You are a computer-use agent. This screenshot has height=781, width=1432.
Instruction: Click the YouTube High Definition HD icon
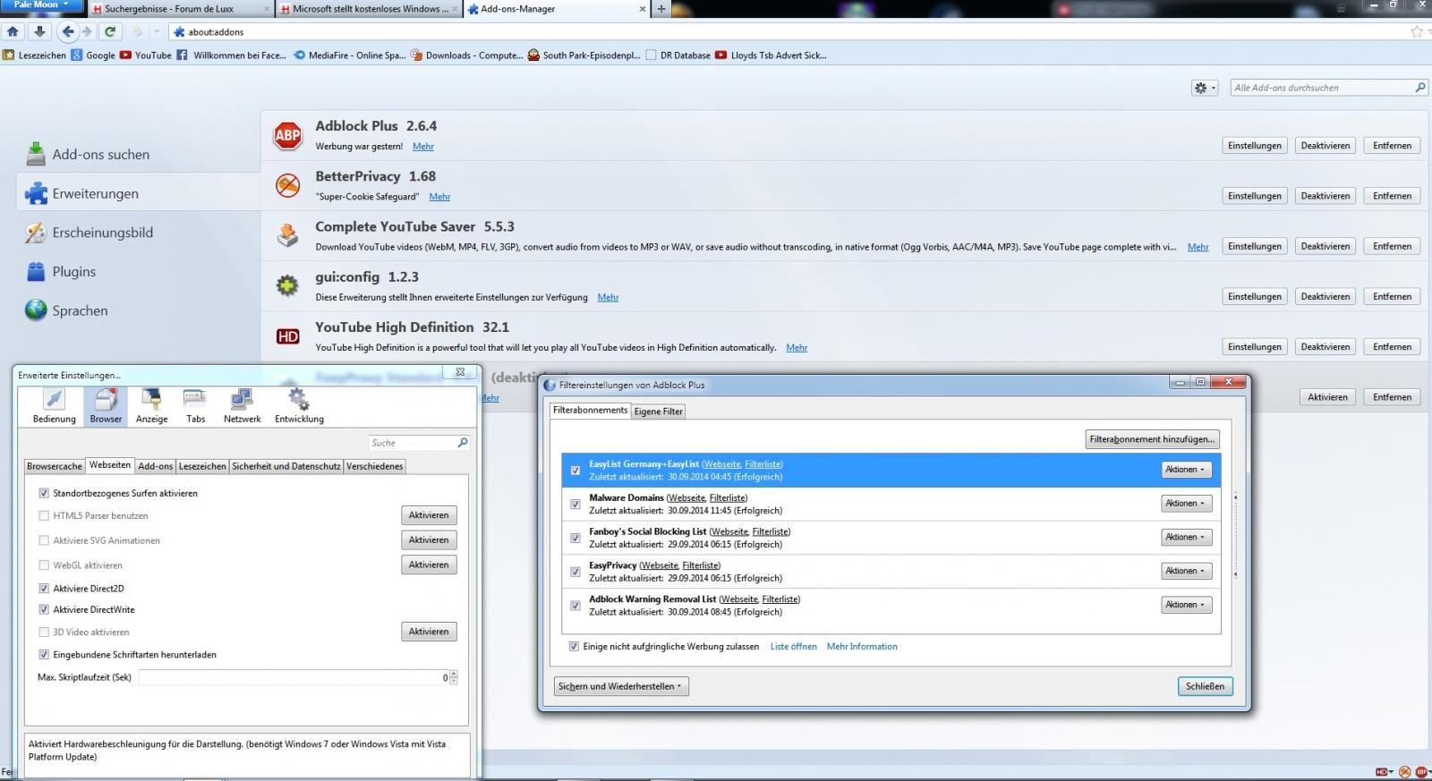coord(287,336)
